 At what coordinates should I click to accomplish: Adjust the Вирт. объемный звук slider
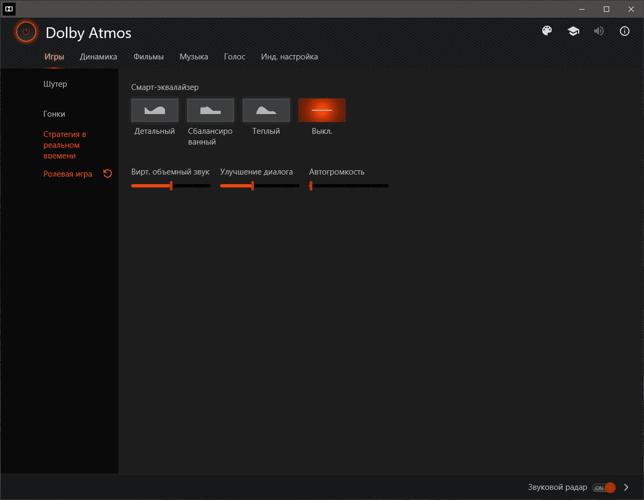(x=171, y=186)
